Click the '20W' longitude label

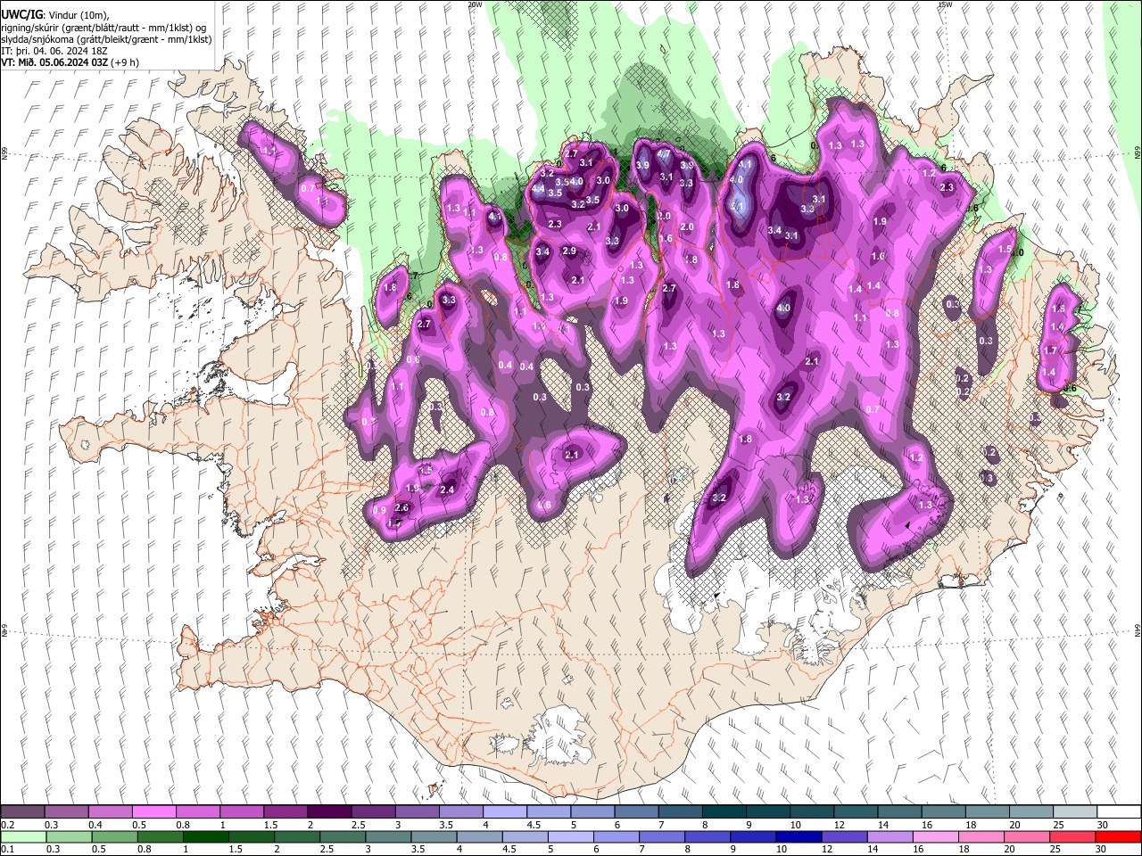pos(476,4)
